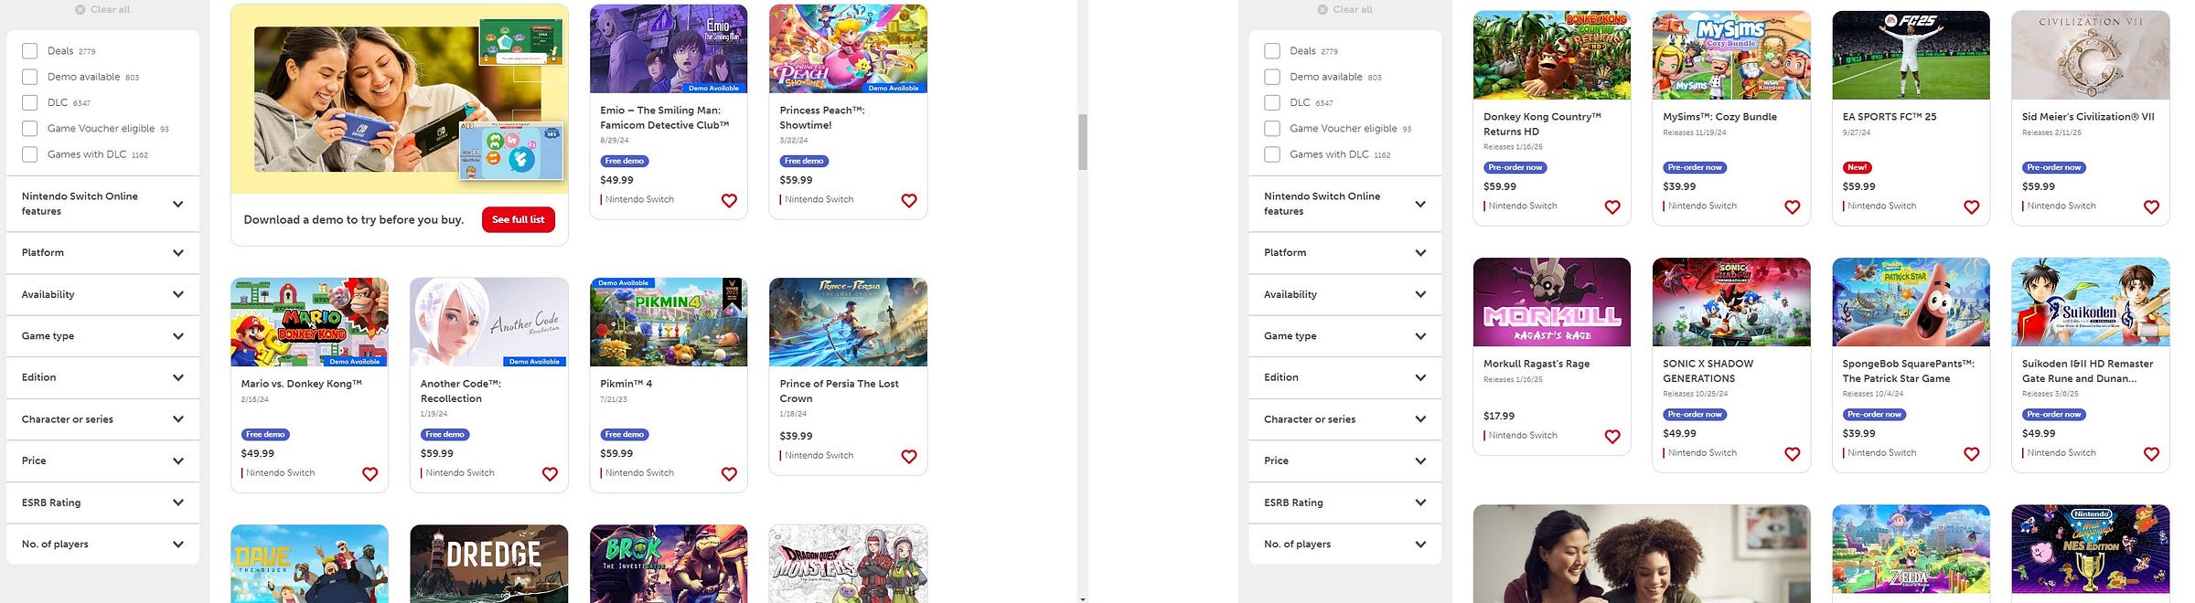Heart the SpongeBob Patrick Star Game card
This screenshot has height=603, width=2195.
[1972, 454]
